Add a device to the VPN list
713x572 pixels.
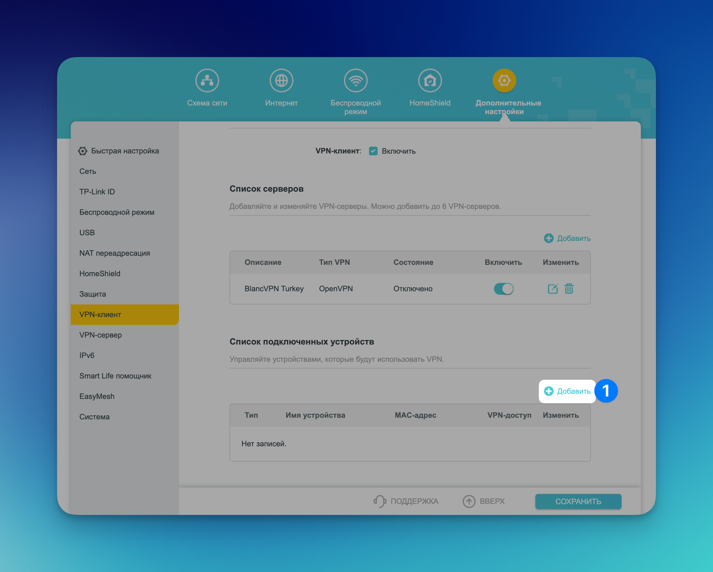(x=567, y=391)
